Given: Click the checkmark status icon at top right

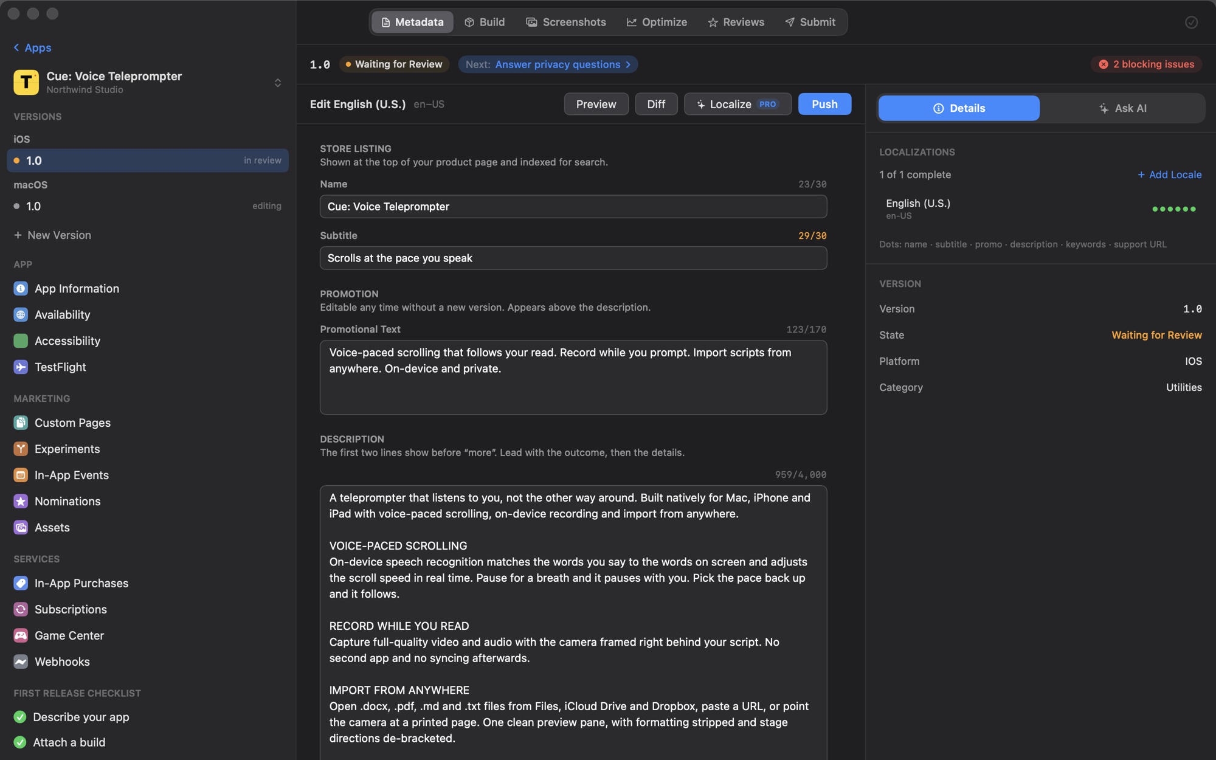Looking at the screenshot, I should 1191,22.
